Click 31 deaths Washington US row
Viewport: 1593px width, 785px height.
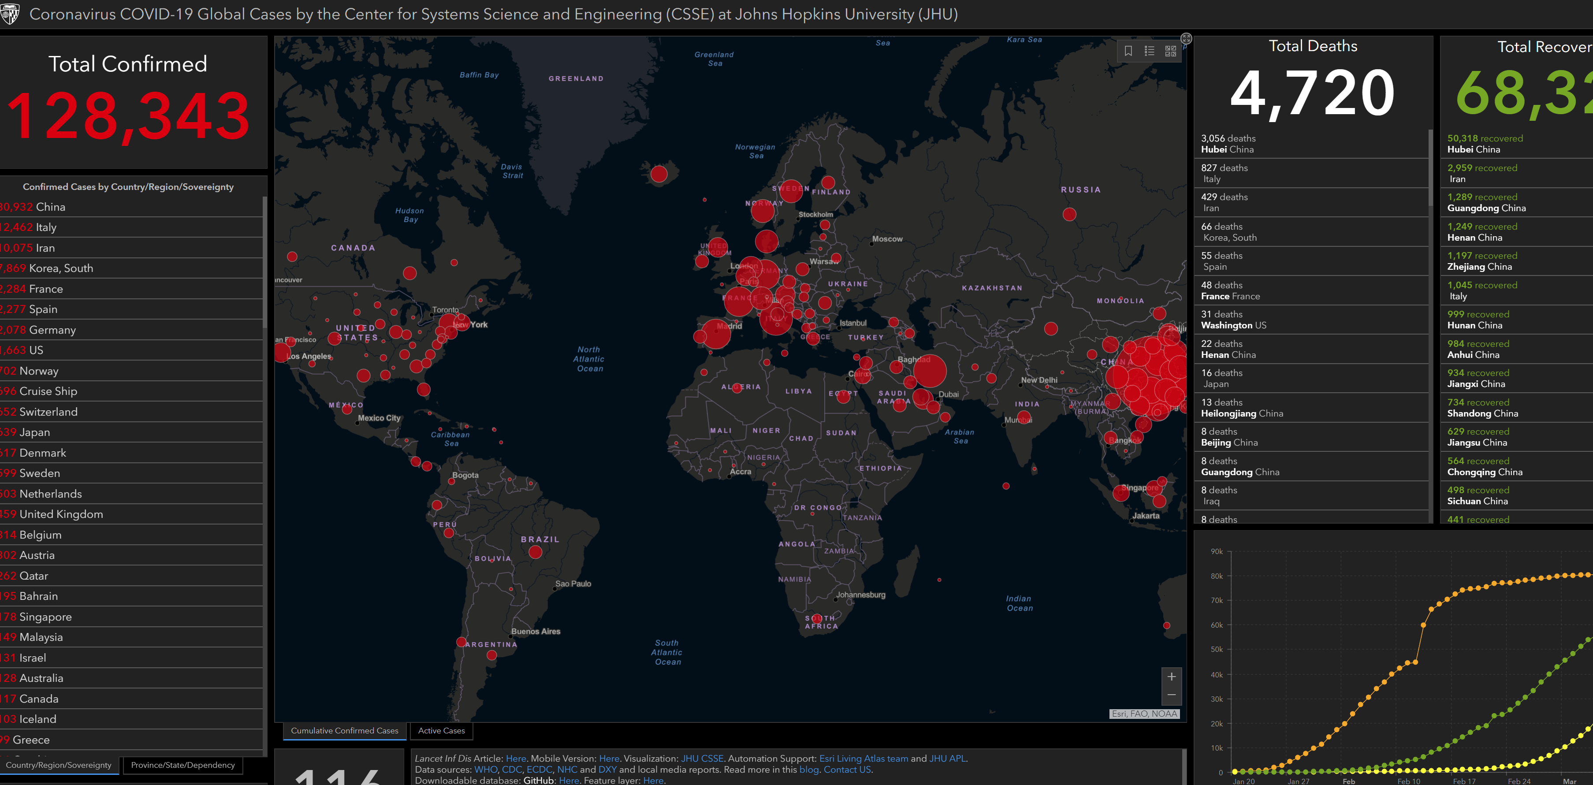(x=1311, y=320)
